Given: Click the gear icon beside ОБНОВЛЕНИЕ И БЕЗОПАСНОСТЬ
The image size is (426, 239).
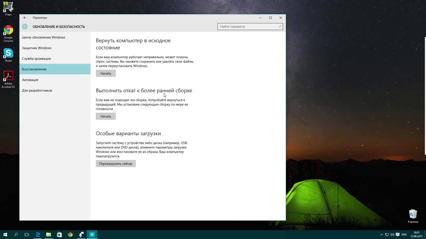Looking at the screenshot, I should click(x=25, y=27).
